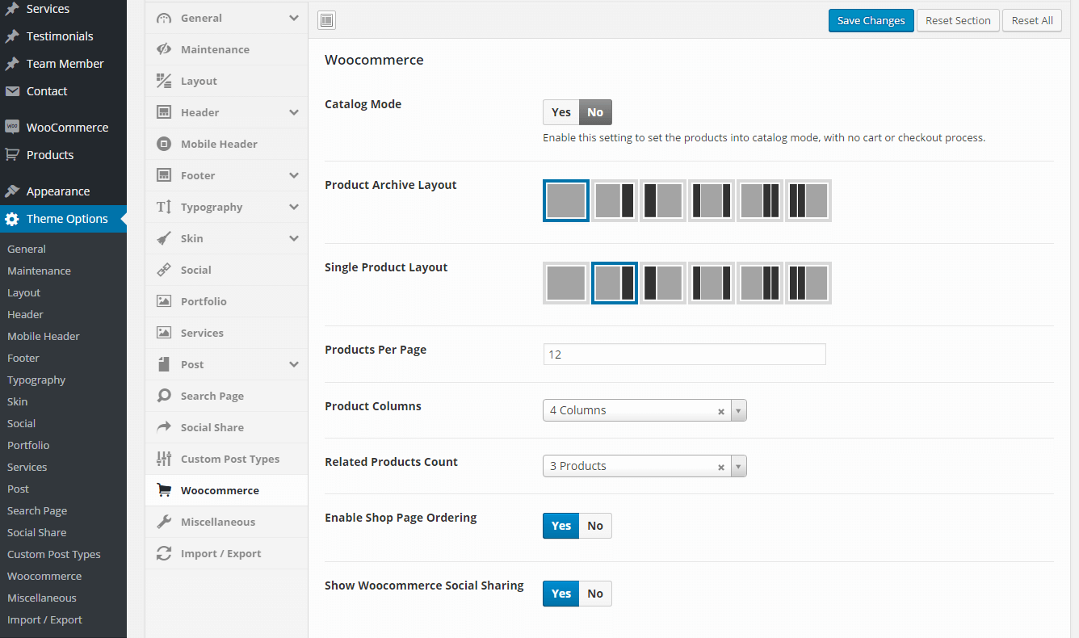Open the Social Share options tab
Viewport: 1079px width, 638px height.
click(x=212, y=427)
